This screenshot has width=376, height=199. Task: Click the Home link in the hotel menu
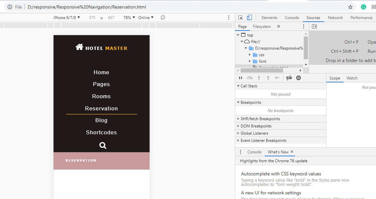click(x=101, y=72)
